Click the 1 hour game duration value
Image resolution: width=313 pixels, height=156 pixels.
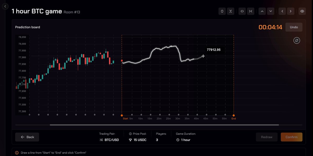[186, 140]
